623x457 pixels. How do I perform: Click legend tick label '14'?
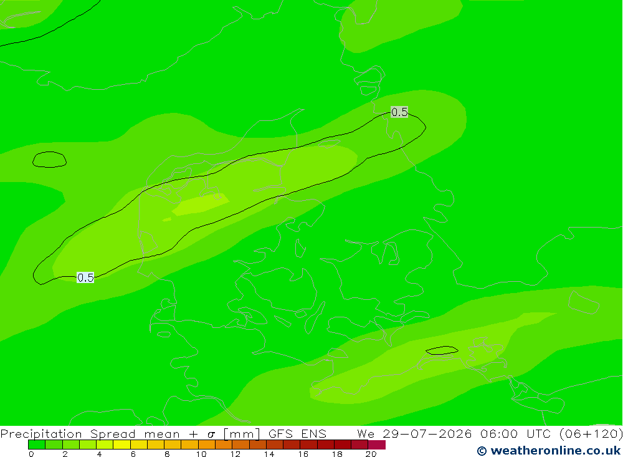[269, 454]
